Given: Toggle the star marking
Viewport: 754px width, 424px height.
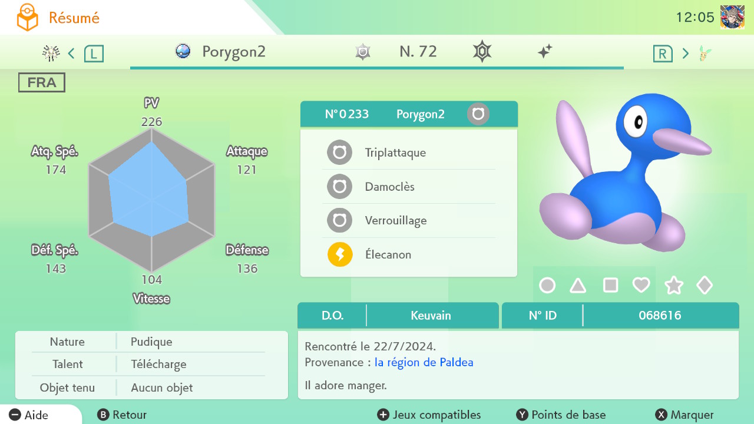Looking at the screenshot, I should (x=673, y=286).
